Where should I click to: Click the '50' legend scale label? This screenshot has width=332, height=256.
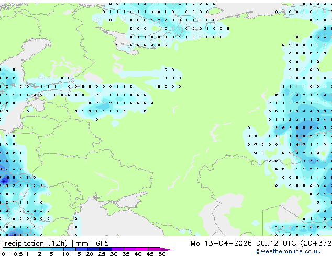[162, 254]
